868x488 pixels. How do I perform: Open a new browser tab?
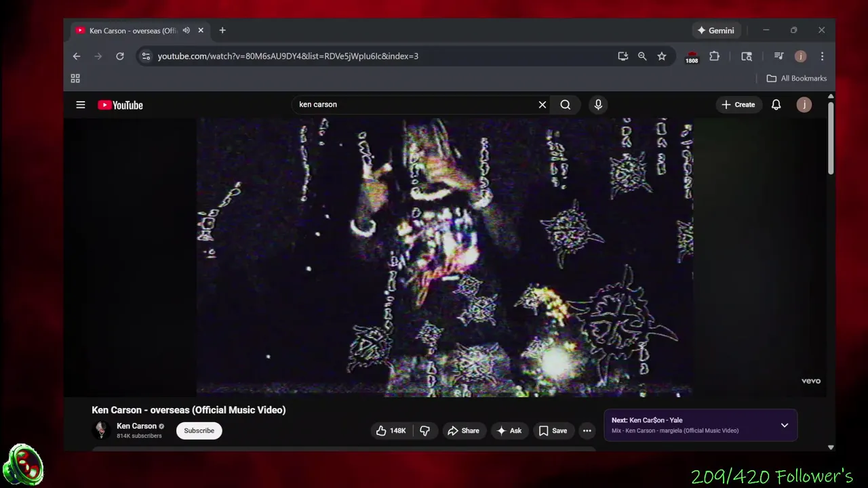[x=222, y=30]
